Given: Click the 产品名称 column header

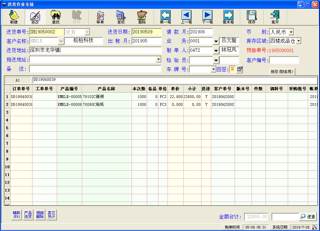Looking at the screenshot, I should point(107,89).
